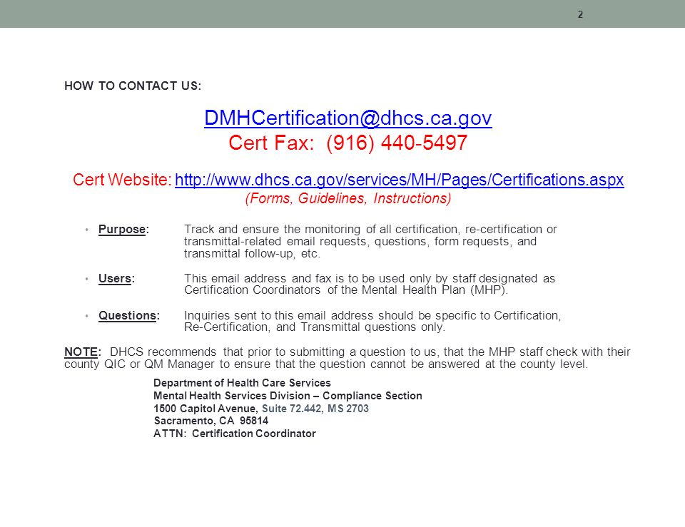
Task: Select the 'Cert Fax: (916) 440-5497' line
Action: pyautogui.click(x=347, y=143)
